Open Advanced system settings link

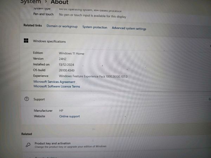[x=129, y=28]
